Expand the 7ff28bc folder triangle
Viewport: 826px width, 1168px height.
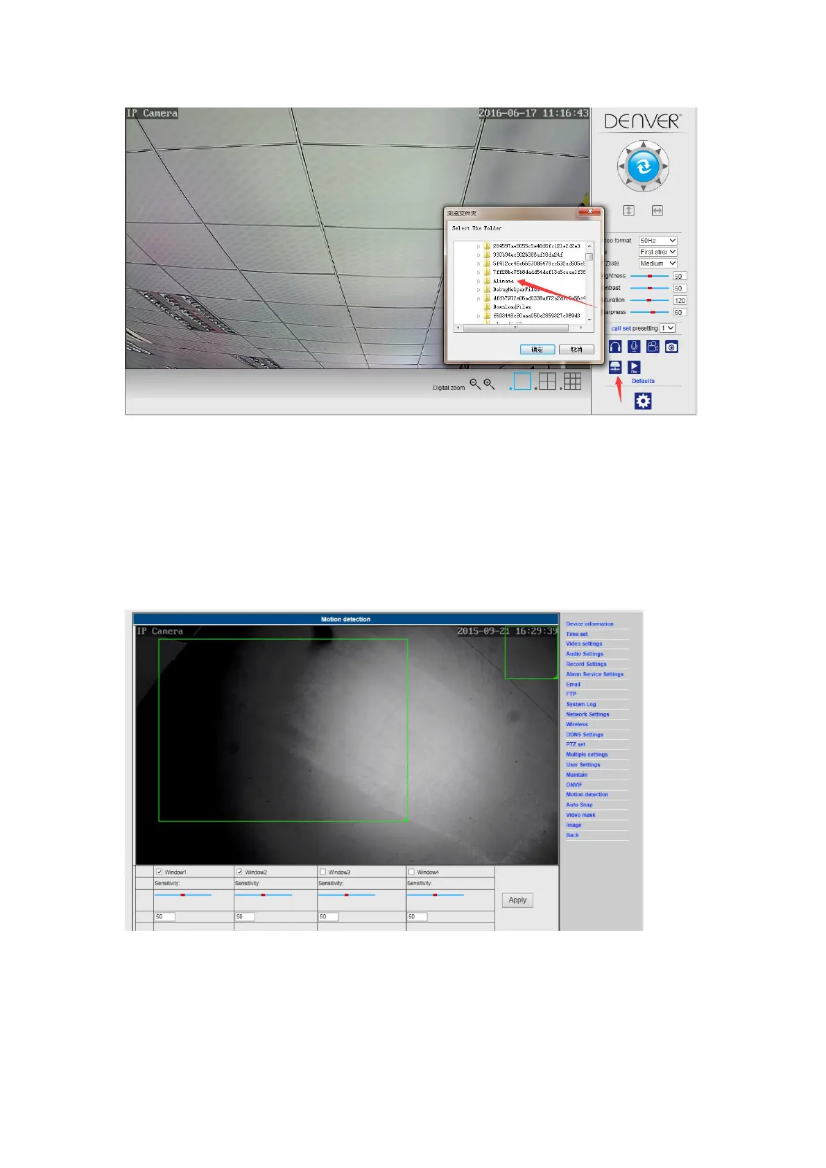point(479,272)
